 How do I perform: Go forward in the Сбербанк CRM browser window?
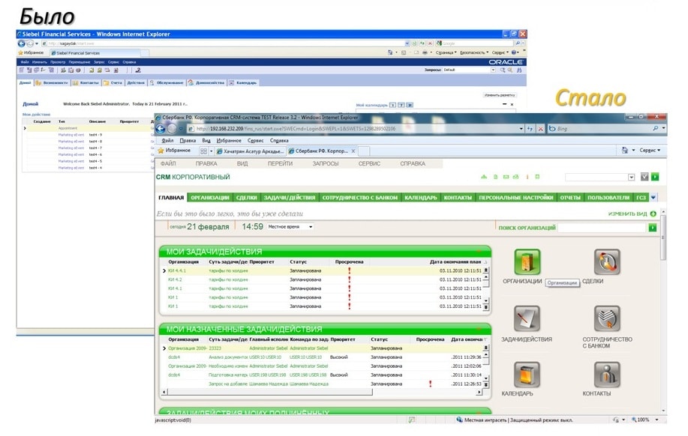pyautogui.click(x=172, y=128)
